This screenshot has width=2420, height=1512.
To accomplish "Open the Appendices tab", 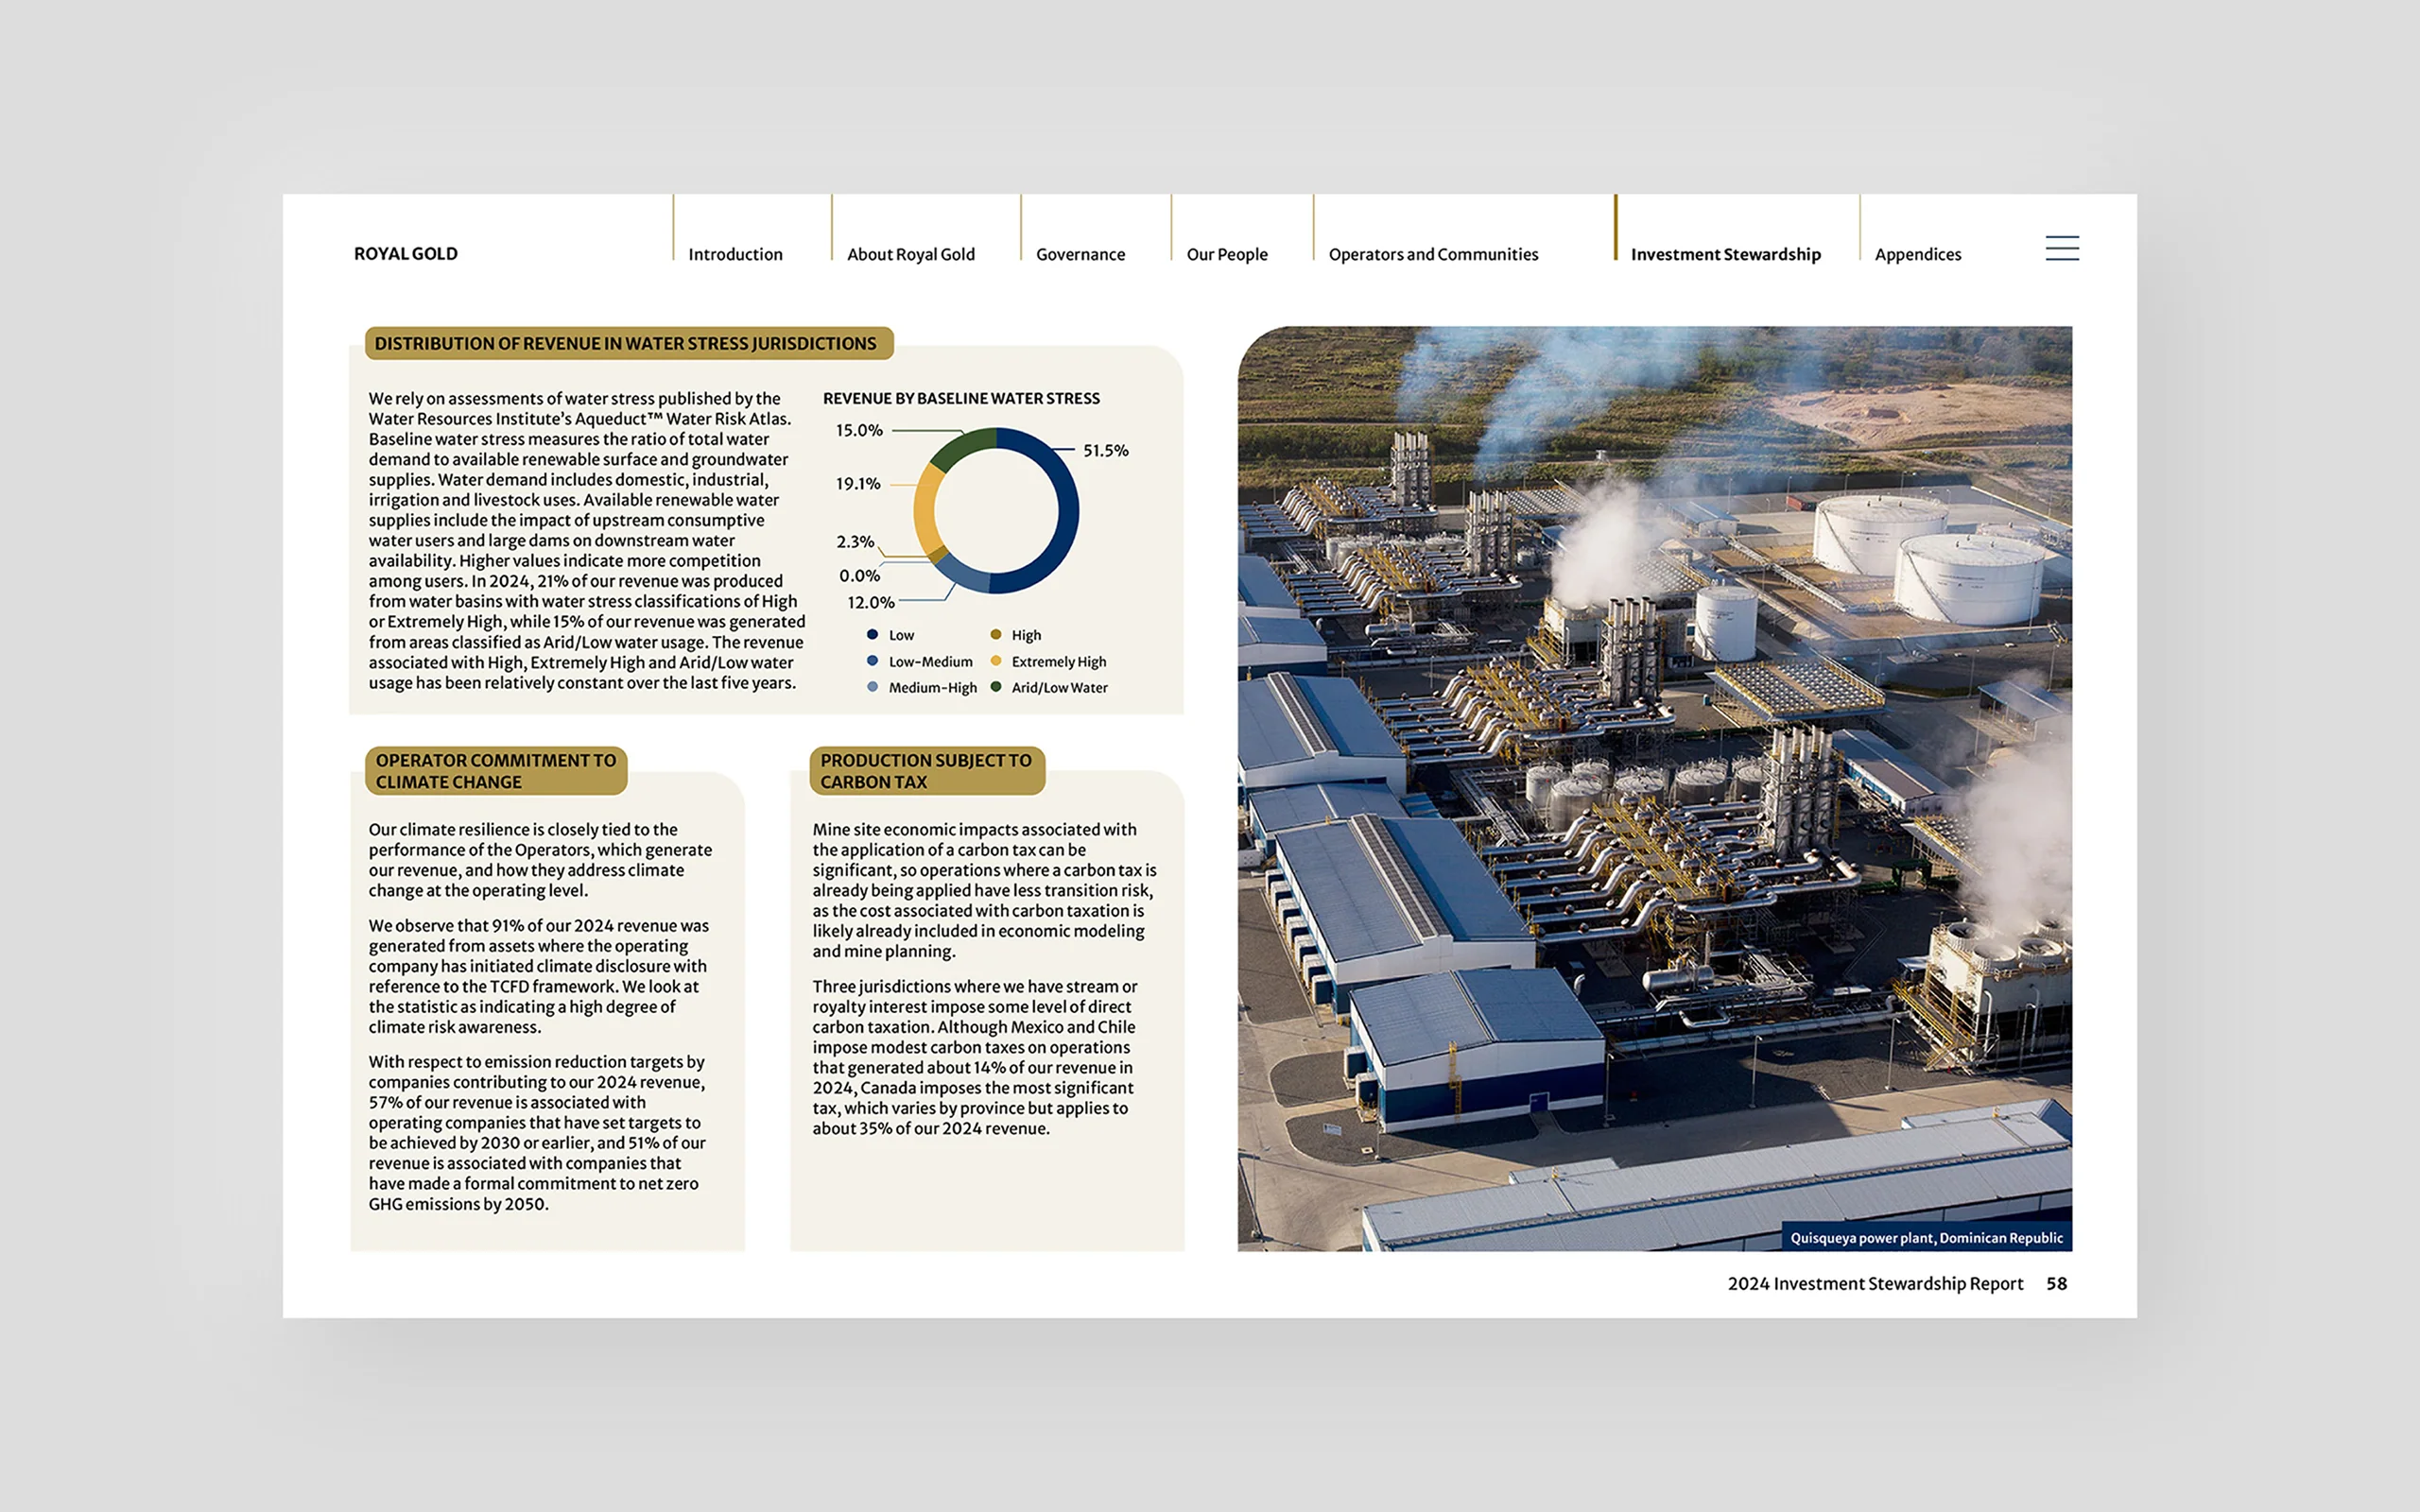I will [x=1917, y=254].
